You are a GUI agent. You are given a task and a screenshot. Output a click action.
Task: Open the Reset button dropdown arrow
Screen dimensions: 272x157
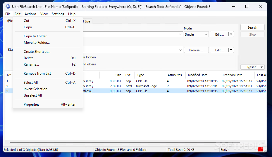262,67
